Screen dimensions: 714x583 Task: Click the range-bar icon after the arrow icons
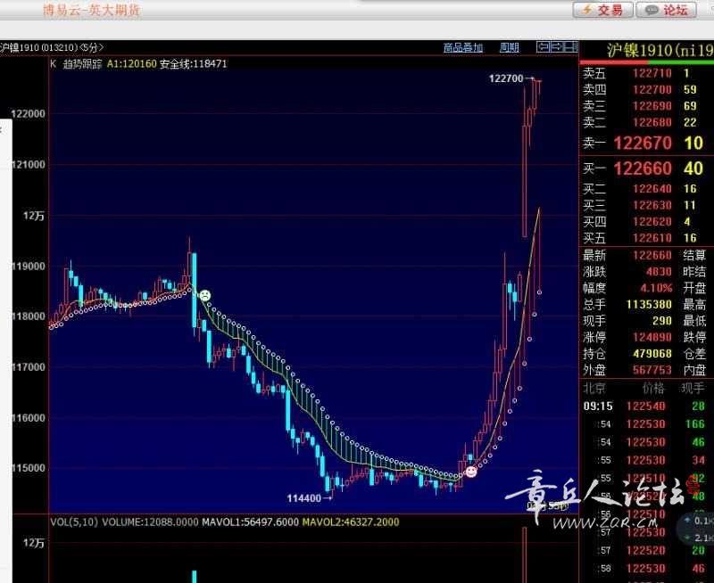pyautogui.click(x=570, y=46)
